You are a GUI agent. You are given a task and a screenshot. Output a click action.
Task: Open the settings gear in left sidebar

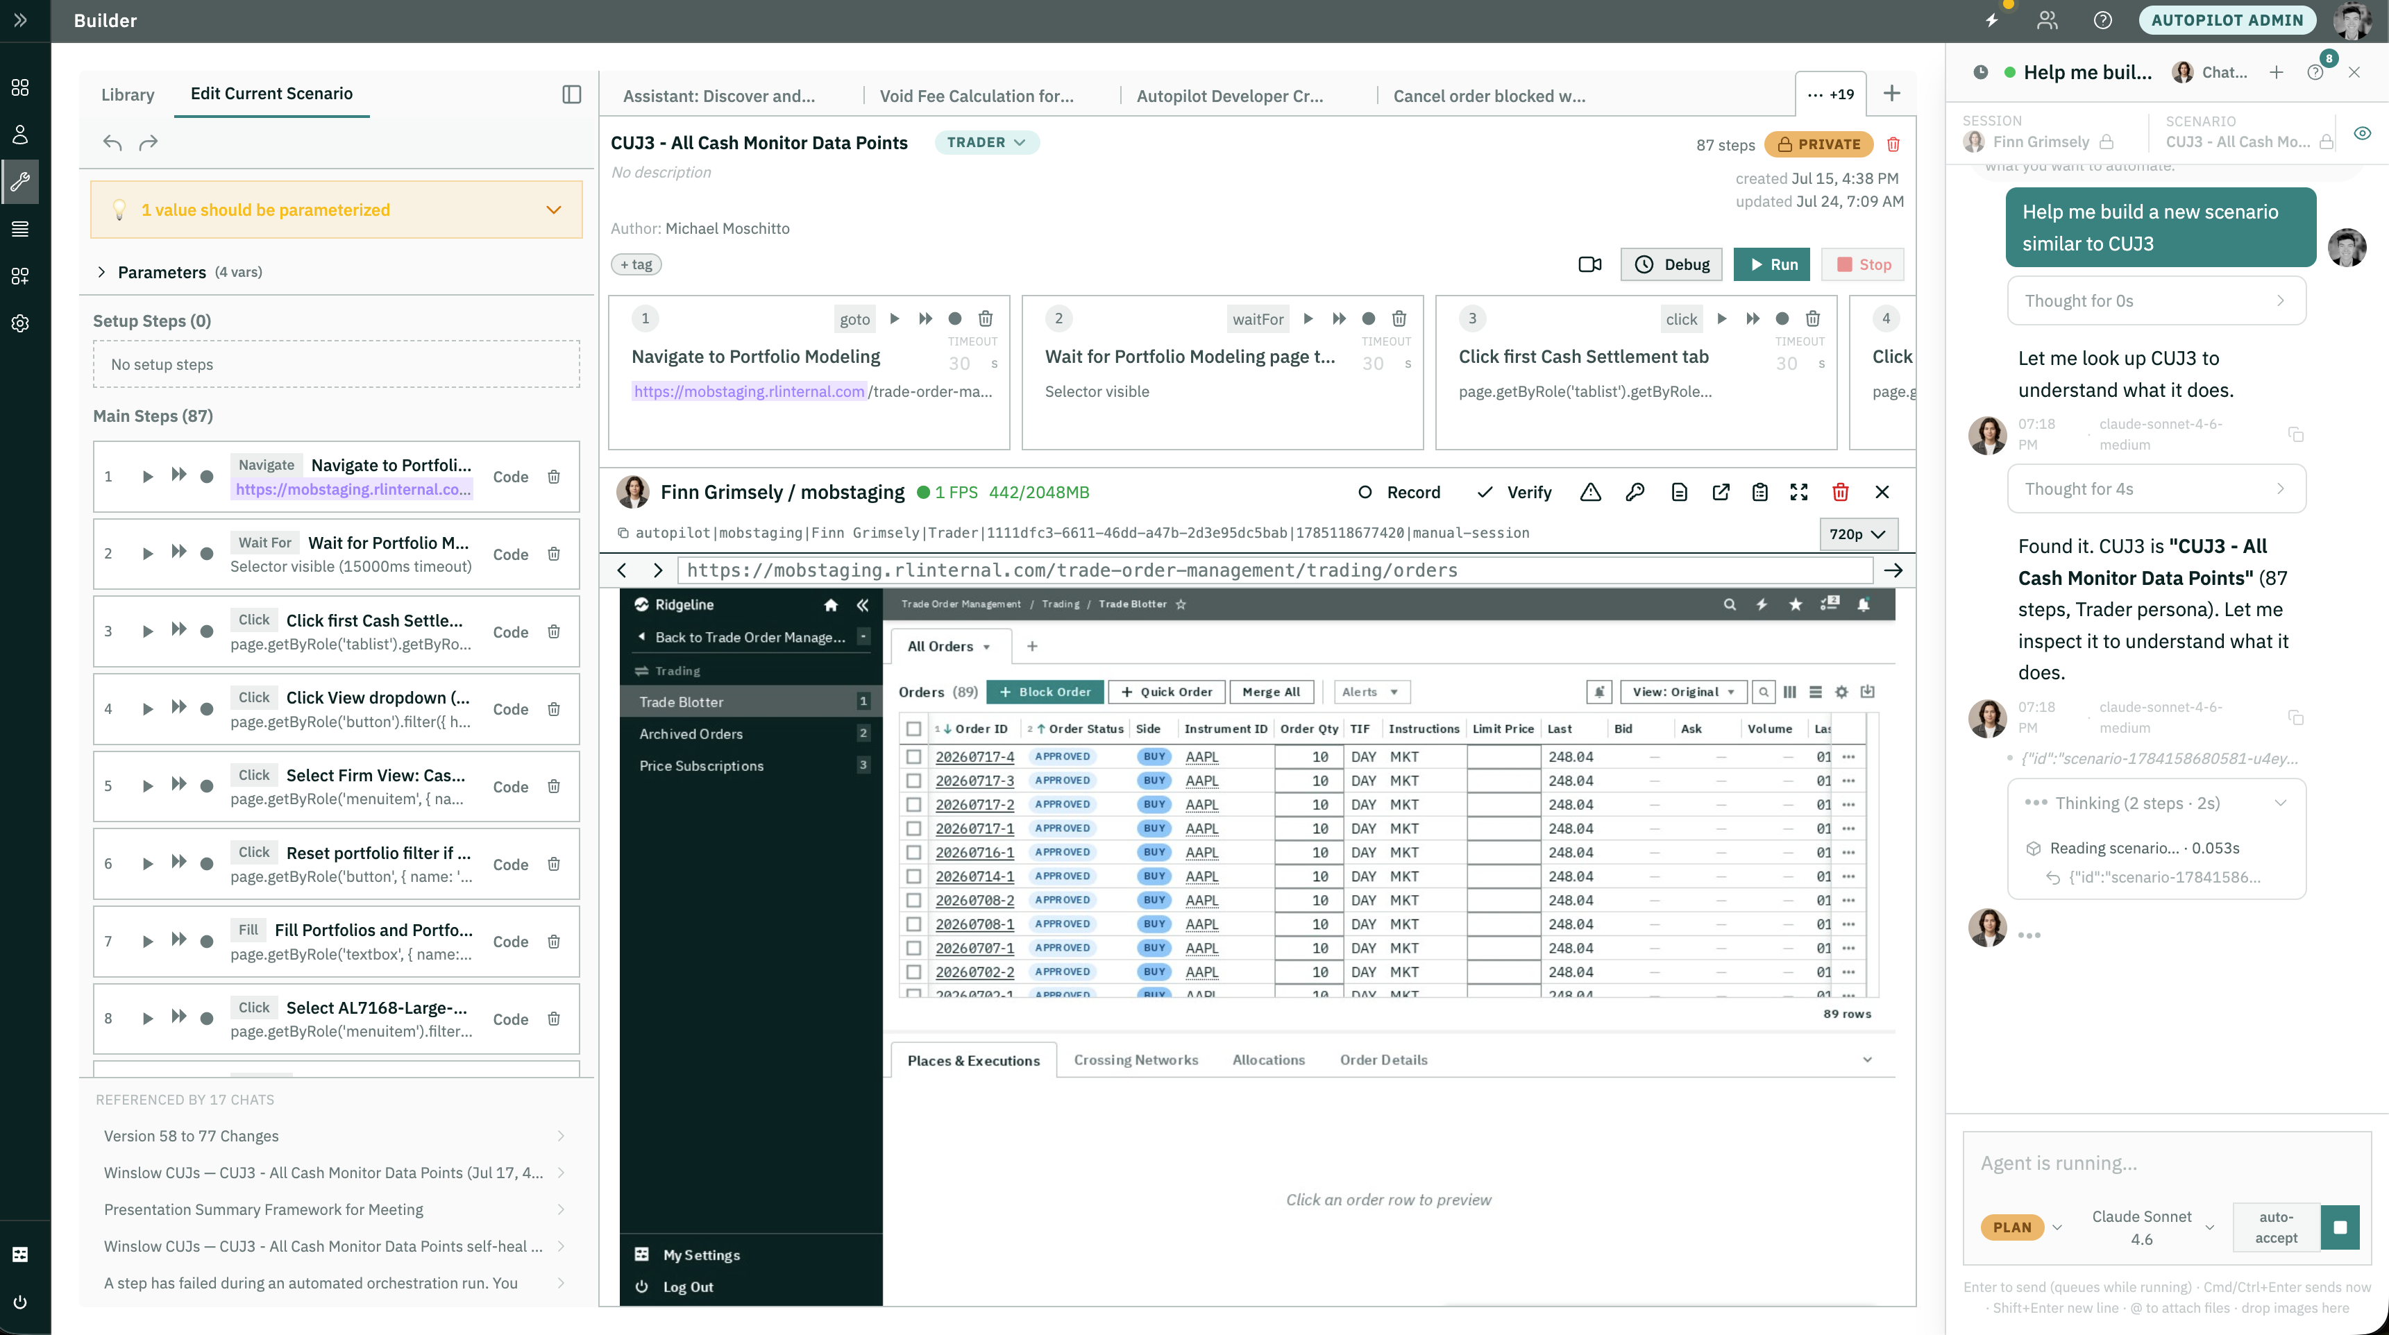(x=19, y=323)
